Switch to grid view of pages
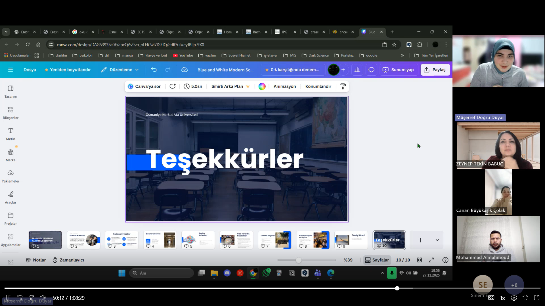The image size is (545, 306). (419, 260)
